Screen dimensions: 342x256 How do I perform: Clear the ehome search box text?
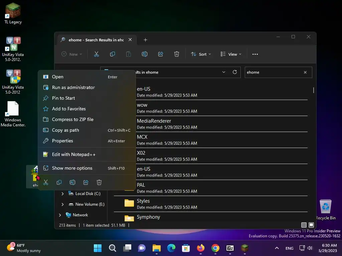point(305,72)
